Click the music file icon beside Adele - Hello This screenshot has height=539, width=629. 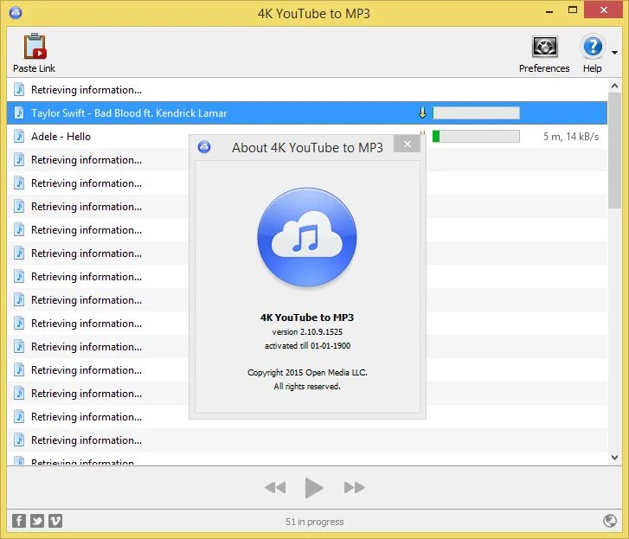click(19, 137)
